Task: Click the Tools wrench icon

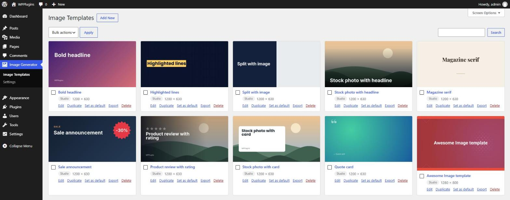Action: click(x=5, y=125)
